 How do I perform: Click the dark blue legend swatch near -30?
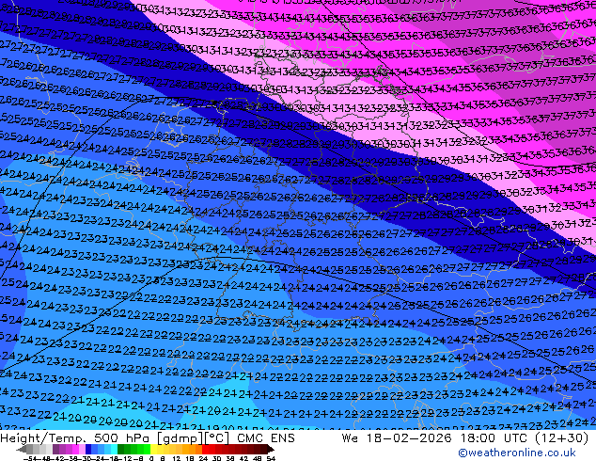click(x=88, y=449)
